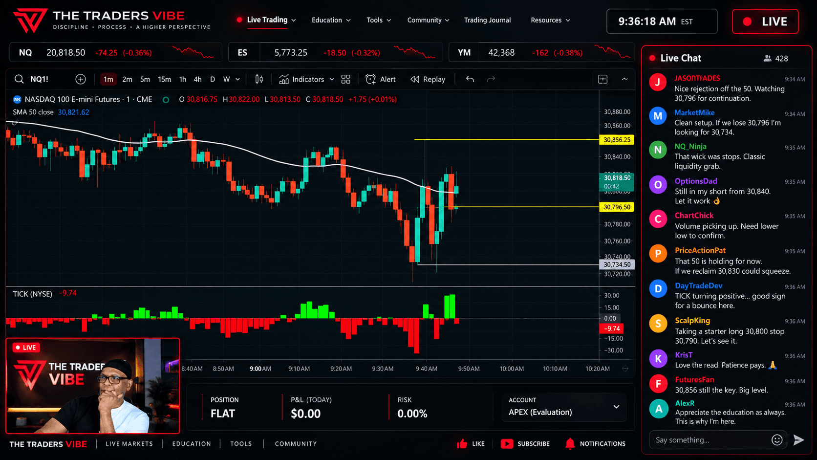Expand the Resources menu

point(550,20)
